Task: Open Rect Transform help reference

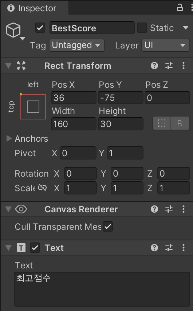Action: click(154, 66)
